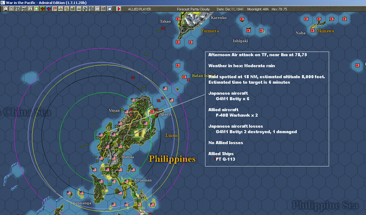The width and height of the screenshot is (366, 215).
Task: Click the G4M1 Betty x 6 line
Action: click(x=233, y=99)
